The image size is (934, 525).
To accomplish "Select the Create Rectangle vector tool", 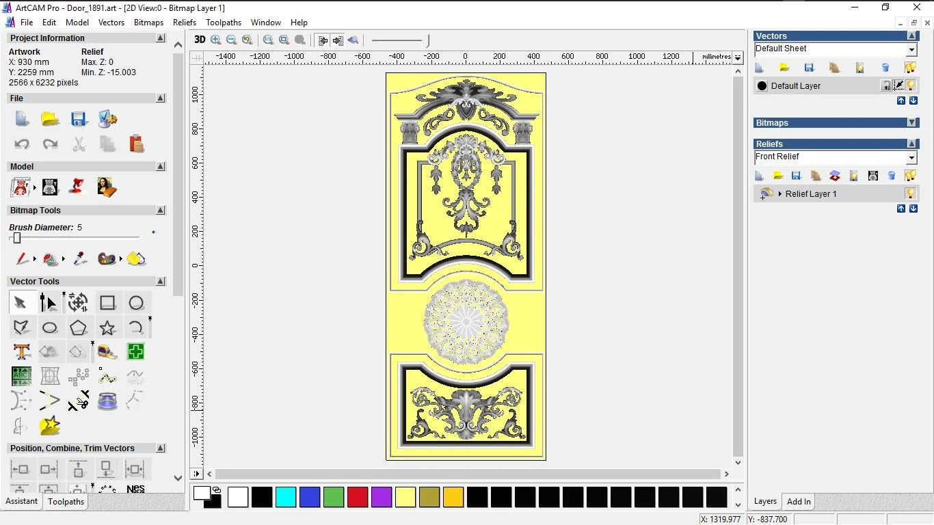I will click(x=108, y=303).
